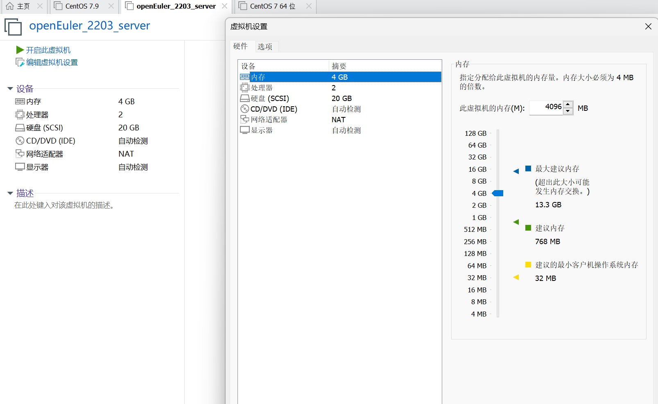This screenshot has width=658, height=404.
Task: Close the 虚拟机设置 dialog
Action: click(648, 26)
